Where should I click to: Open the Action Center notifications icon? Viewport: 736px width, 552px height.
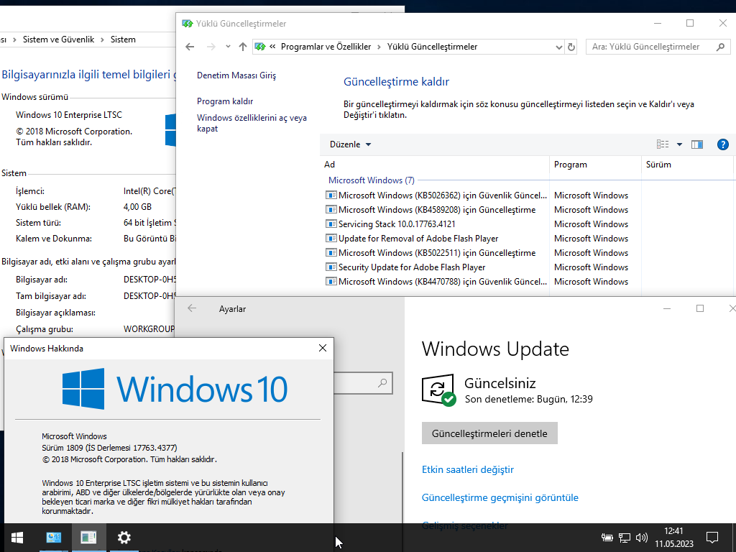click(x=712, y=538)
